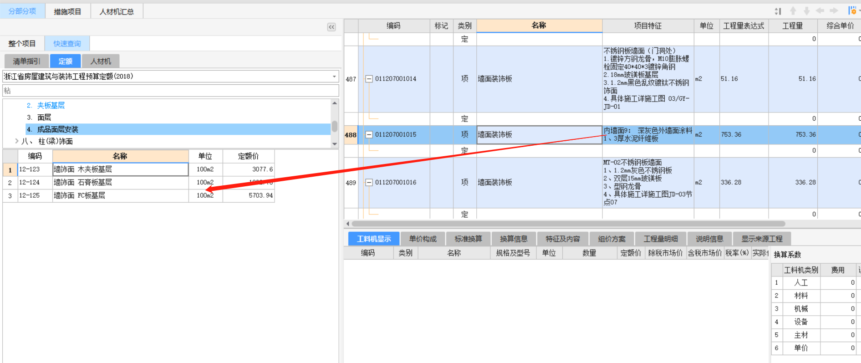The height and width of the screenshot is (363, 861).
Task: Click the left arrow promote icon
Action: 820,11
